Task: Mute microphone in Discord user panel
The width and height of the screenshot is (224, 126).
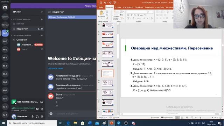Action: [33, 117]
